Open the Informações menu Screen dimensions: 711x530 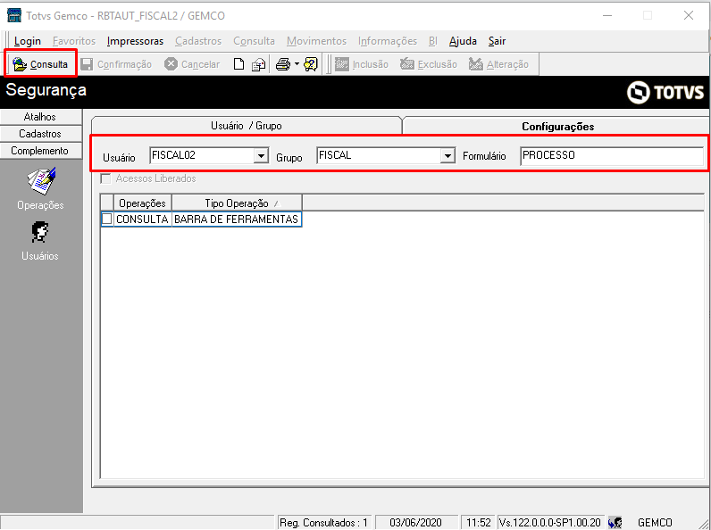point(388,41)
